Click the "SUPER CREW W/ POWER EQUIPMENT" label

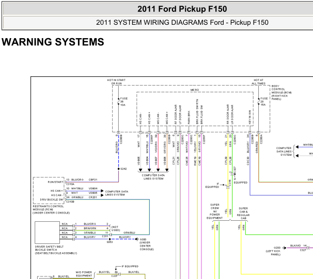[x=214, y=211]
